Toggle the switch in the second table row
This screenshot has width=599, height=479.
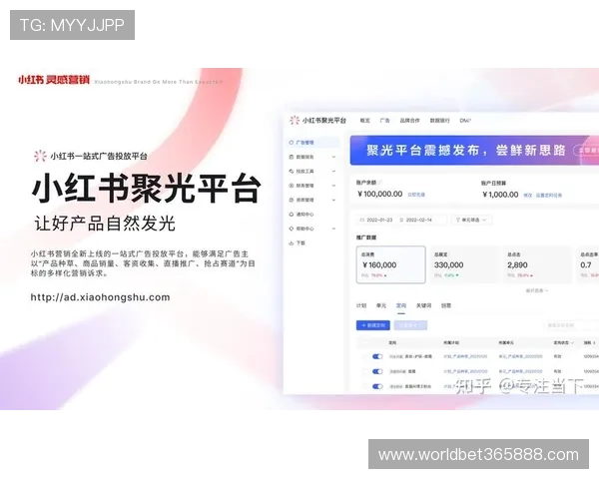[x=377, y=371]
